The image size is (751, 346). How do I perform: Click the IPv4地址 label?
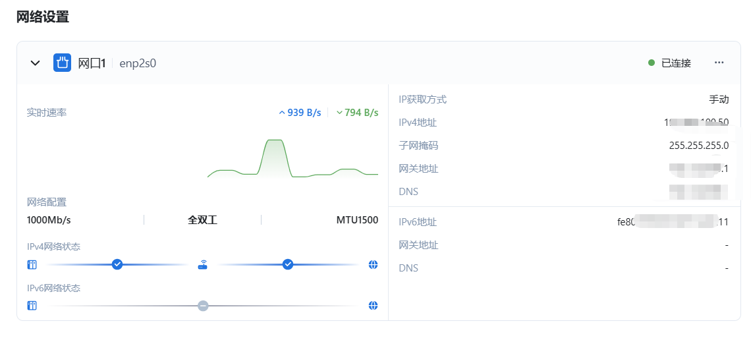tap(418, 123)
